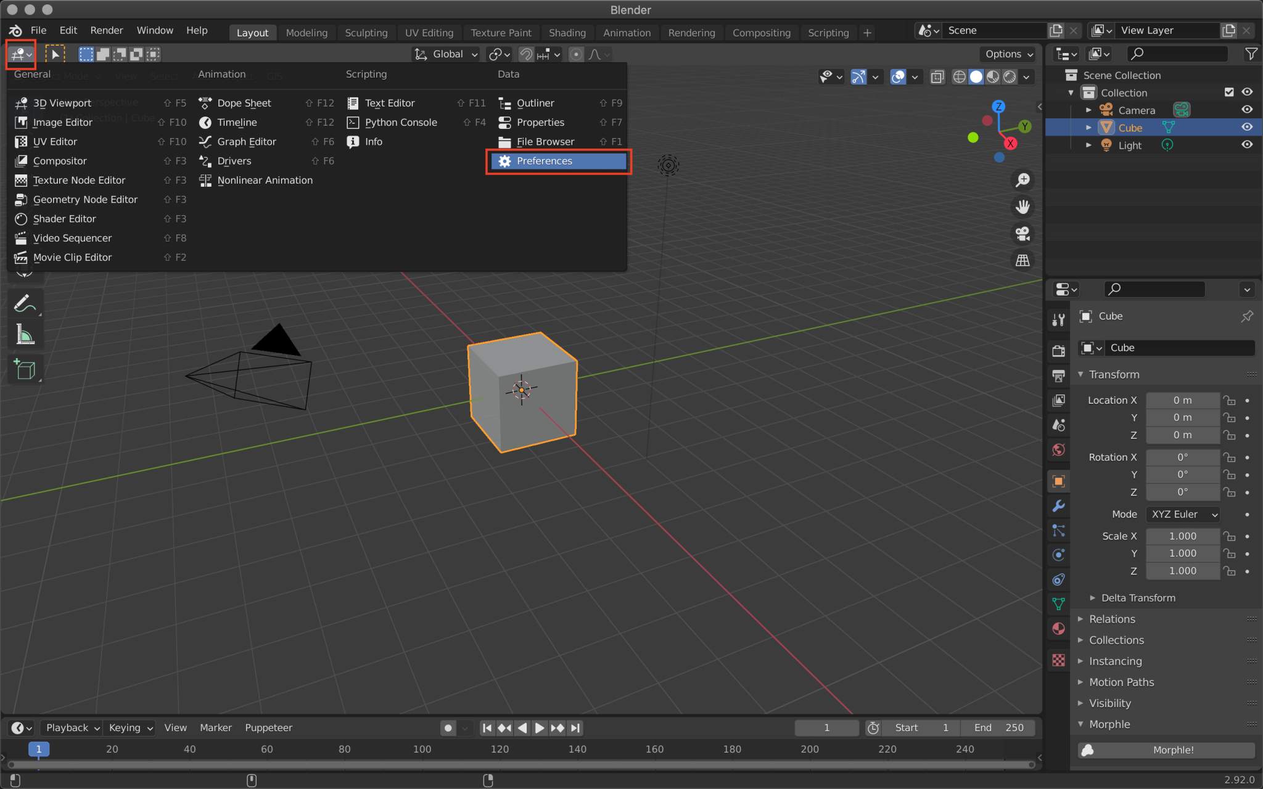Open the Render menu
This screenshot has height=789, width=1263.
click(x=107, y=30)
